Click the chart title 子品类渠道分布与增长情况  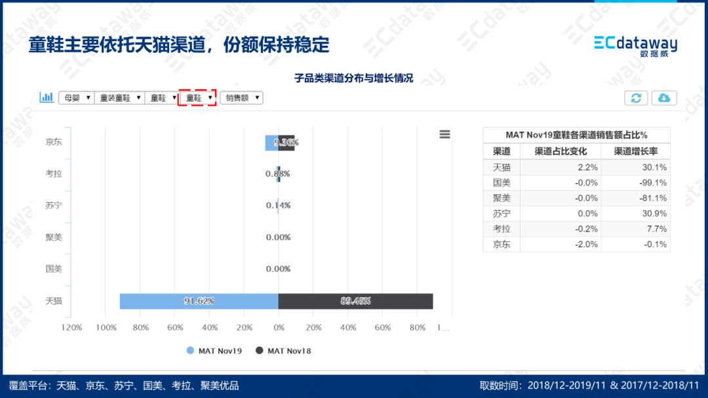click(353, 78)
